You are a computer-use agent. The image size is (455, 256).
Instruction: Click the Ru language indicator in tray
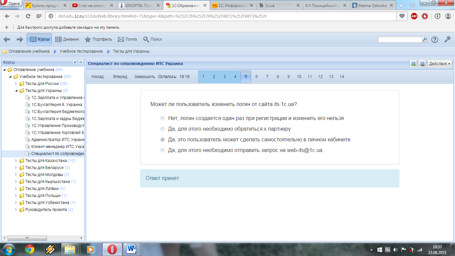387,249
